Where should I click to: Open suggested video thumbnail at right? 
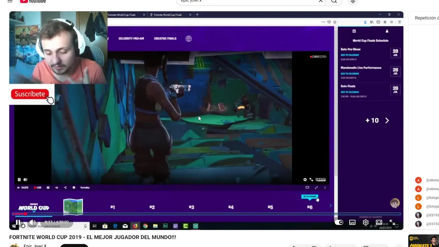424,241
